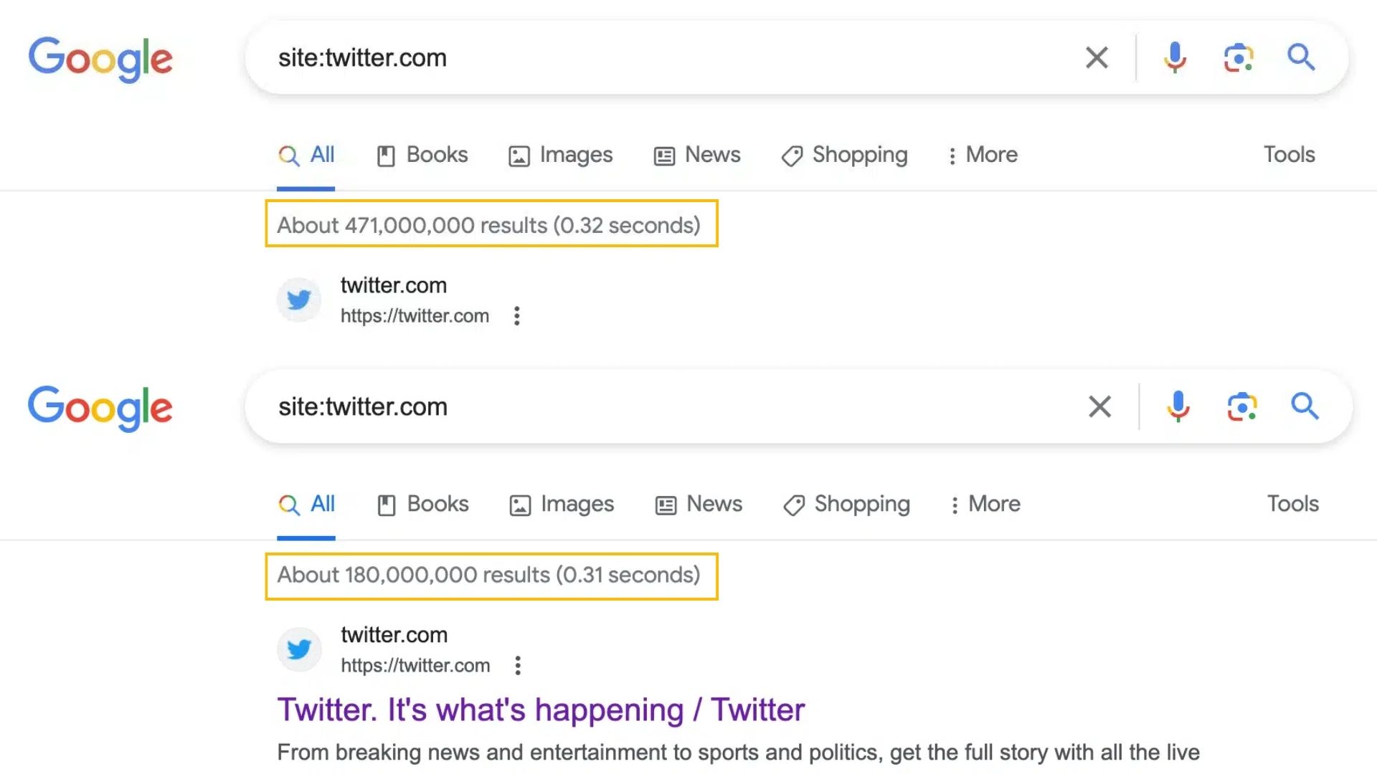
Task: Click the Google Lens camera icon in the top search bar
Action: pyautogui.click(x=1239, y=57)
